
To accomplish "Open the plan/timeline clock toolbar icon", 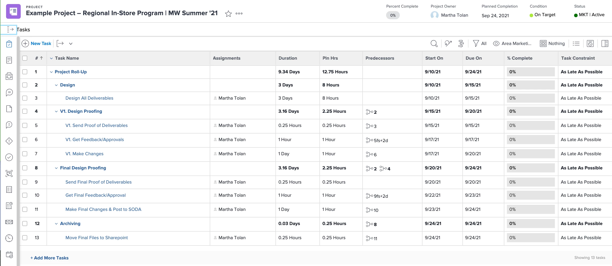I will (x=590, y=43).
